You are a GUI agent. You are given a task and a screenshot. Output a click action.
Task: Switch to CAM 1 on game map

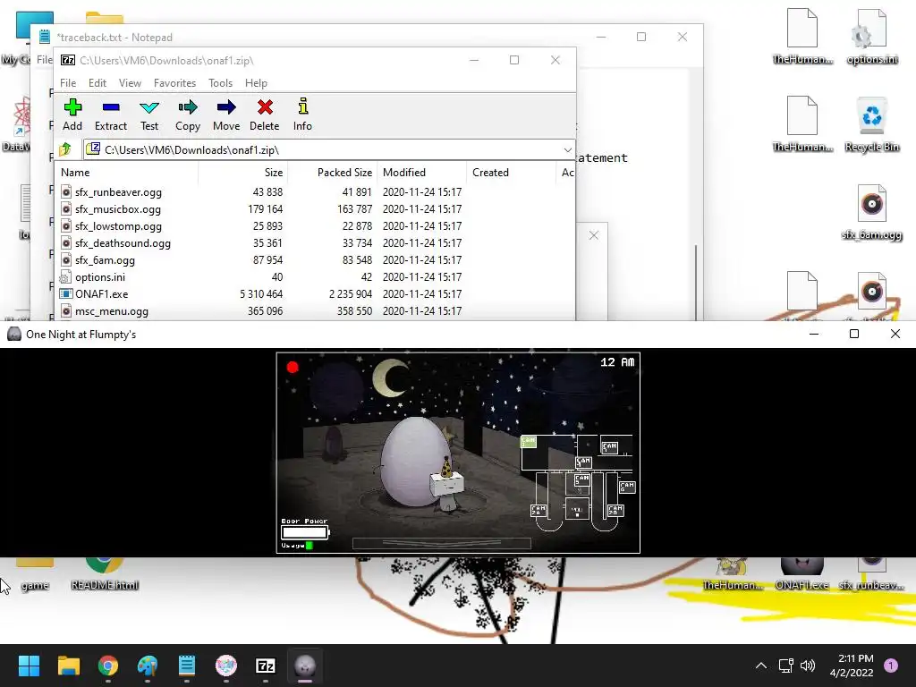point(529,442)
